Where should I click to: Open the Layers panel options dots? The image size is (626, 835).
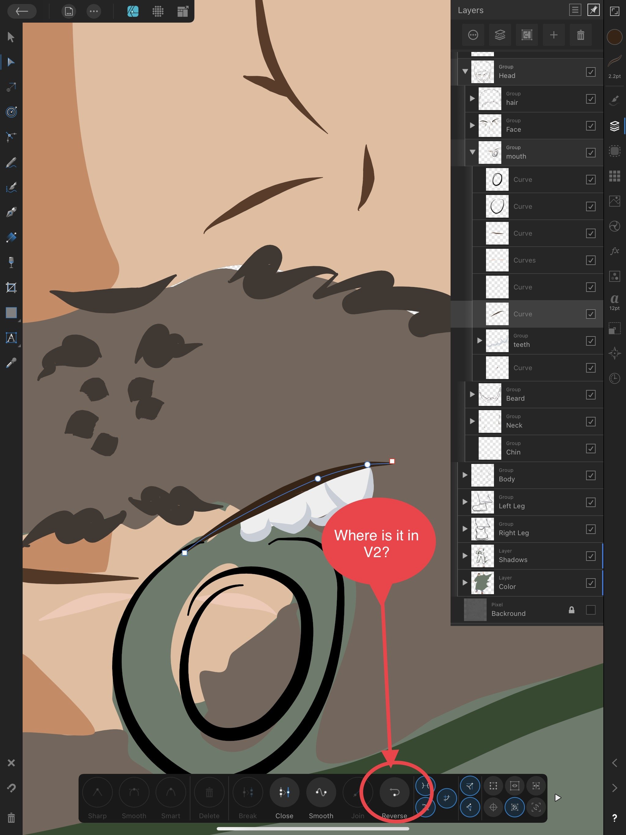point(473,35)
